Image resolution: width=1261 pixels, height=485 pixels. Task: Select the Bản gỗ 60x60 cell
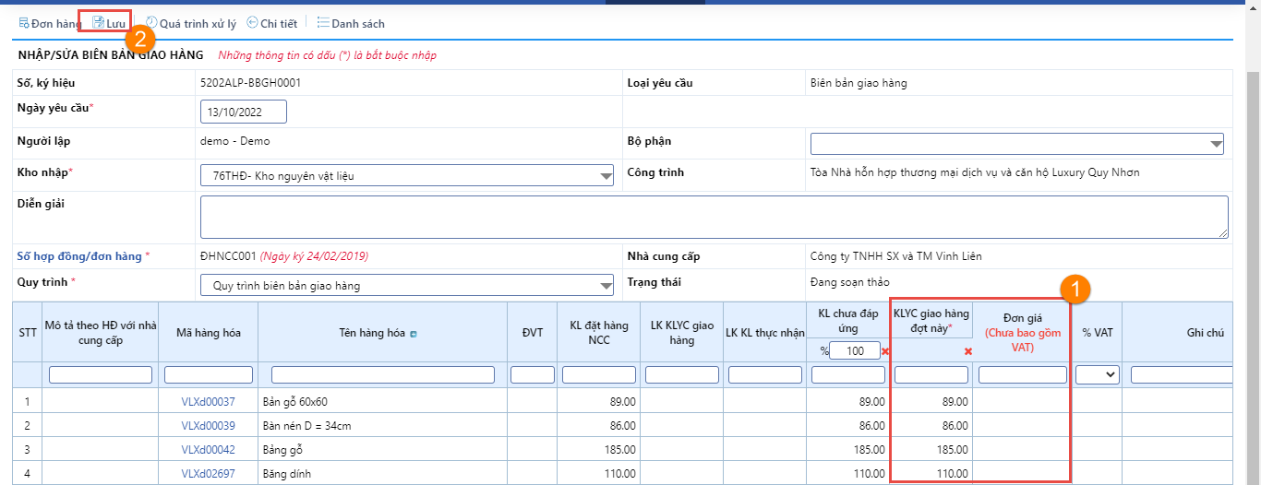382,401
